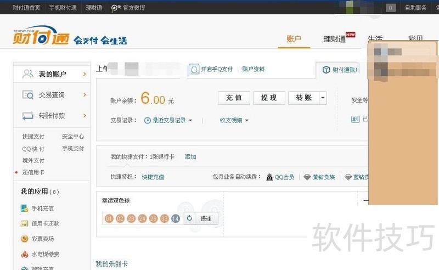Viewport: 439px width, 270px height.
Task: Open 开启手Q支付 link
Action: pos(217,69)
